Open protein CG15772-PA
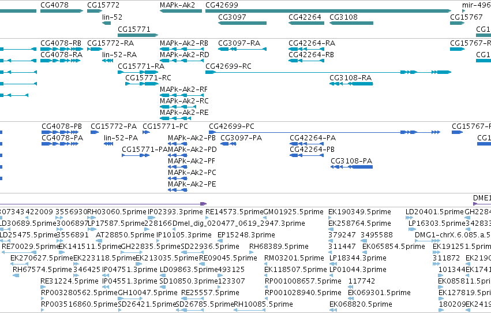 pyautogui.click(x=114, y=126)
